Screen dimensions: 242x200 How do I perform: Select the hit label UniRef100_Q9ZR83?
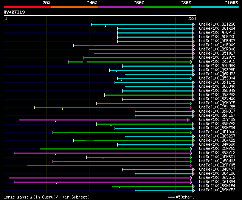tap(217, 95)
